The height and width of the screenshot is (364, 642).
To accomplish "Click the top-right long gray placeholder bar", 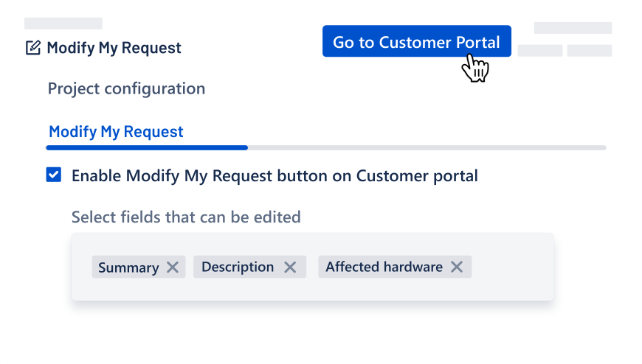I will 573,28.
